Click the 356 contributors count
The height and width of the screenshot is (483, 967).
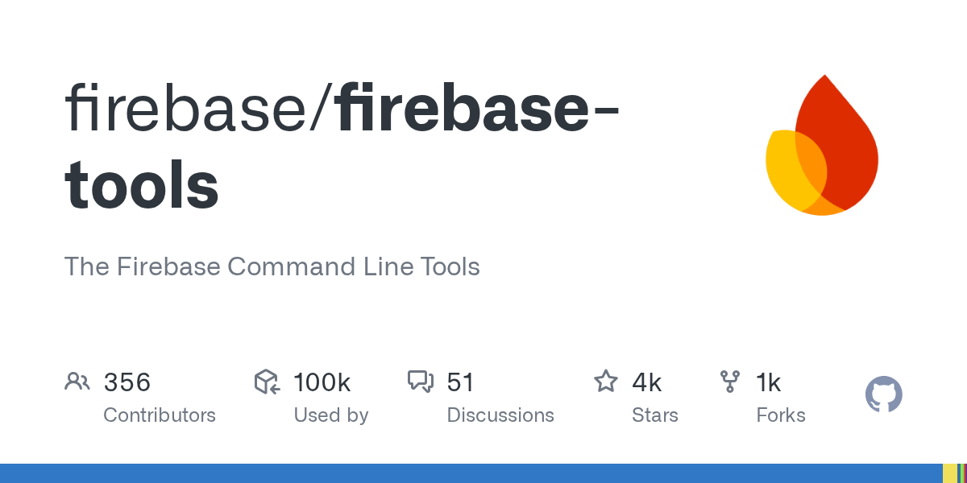(x=127, y=382)
